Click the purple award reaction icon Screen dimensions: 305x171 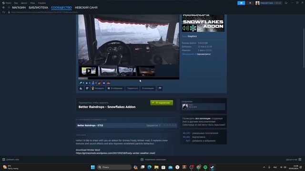coord(104,83)
